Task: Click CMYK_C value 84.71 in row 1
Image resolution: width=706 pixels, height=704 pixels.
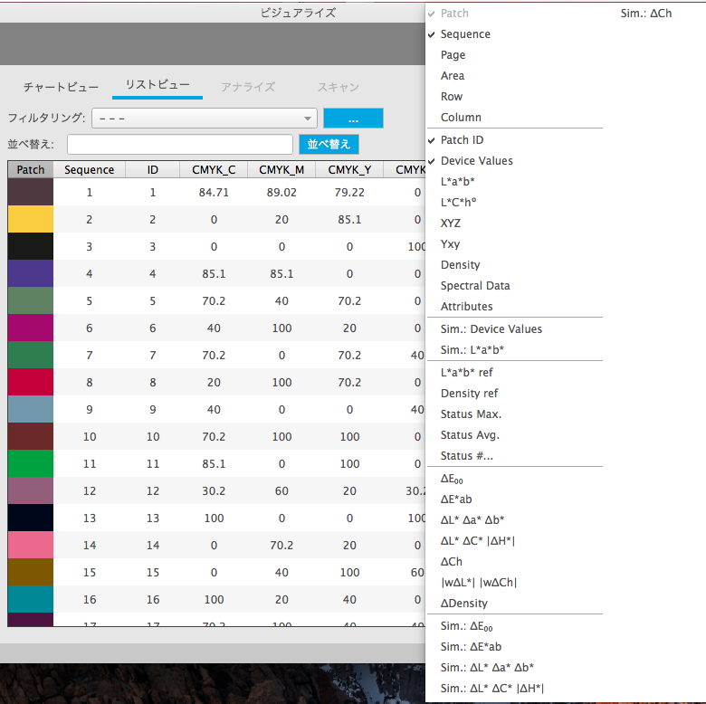Action: pyautogui.click(x=214, y=193)
